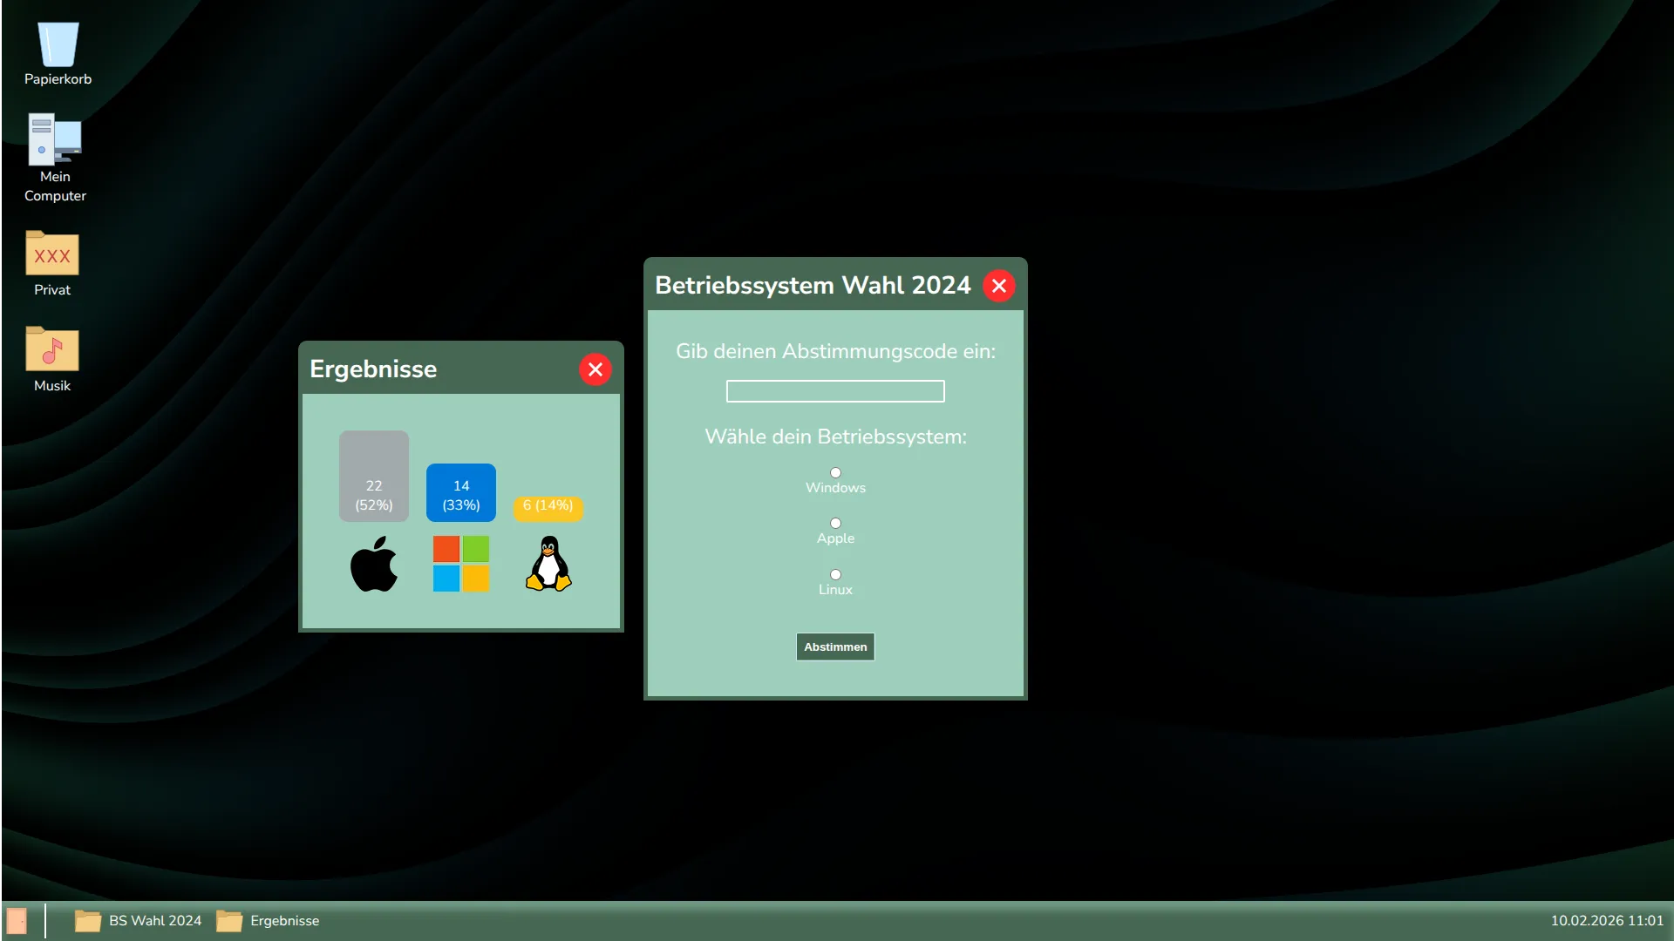Click the blue 14 (33%) result bar
The height and width of the screenshot is (941, 1674).
coord(460,492)
